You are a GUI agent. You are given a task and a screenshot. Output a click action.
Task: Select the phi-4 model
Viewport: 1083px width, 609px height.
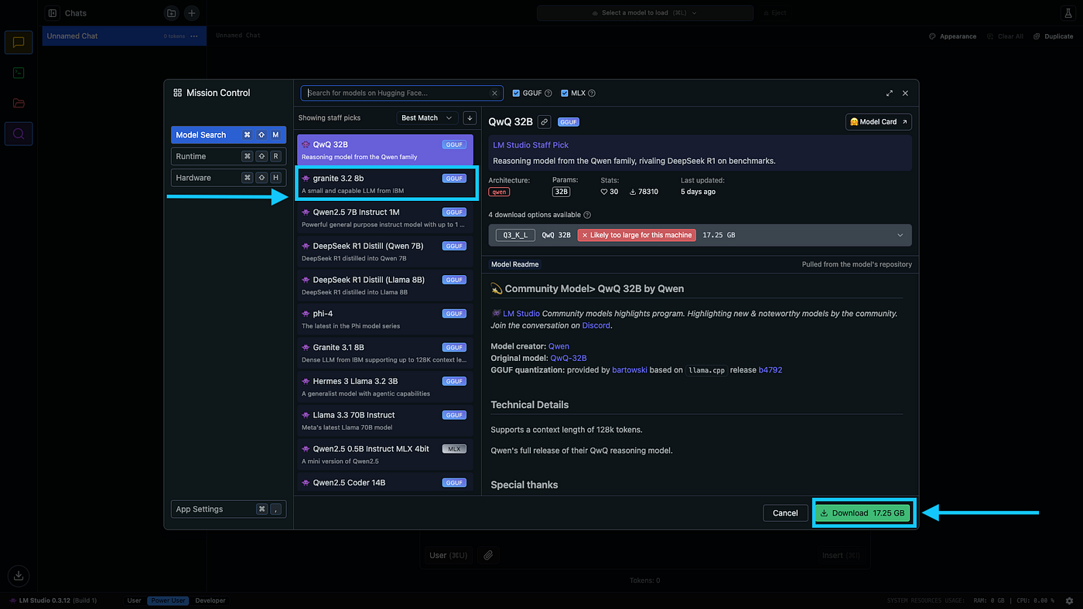coord(385,319)
